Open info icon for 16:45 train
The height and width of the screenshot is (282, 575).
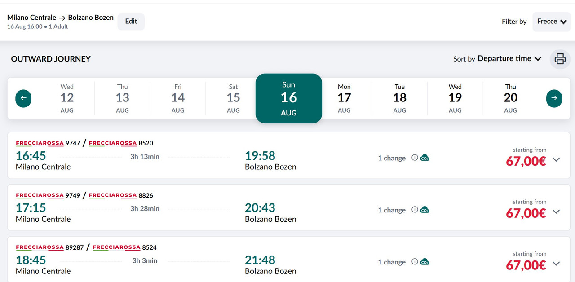(415, 158)
